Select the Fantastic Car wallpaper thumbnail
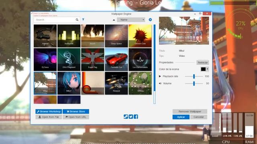The height and width of the screenshot is (144, 257). [116, 60]
